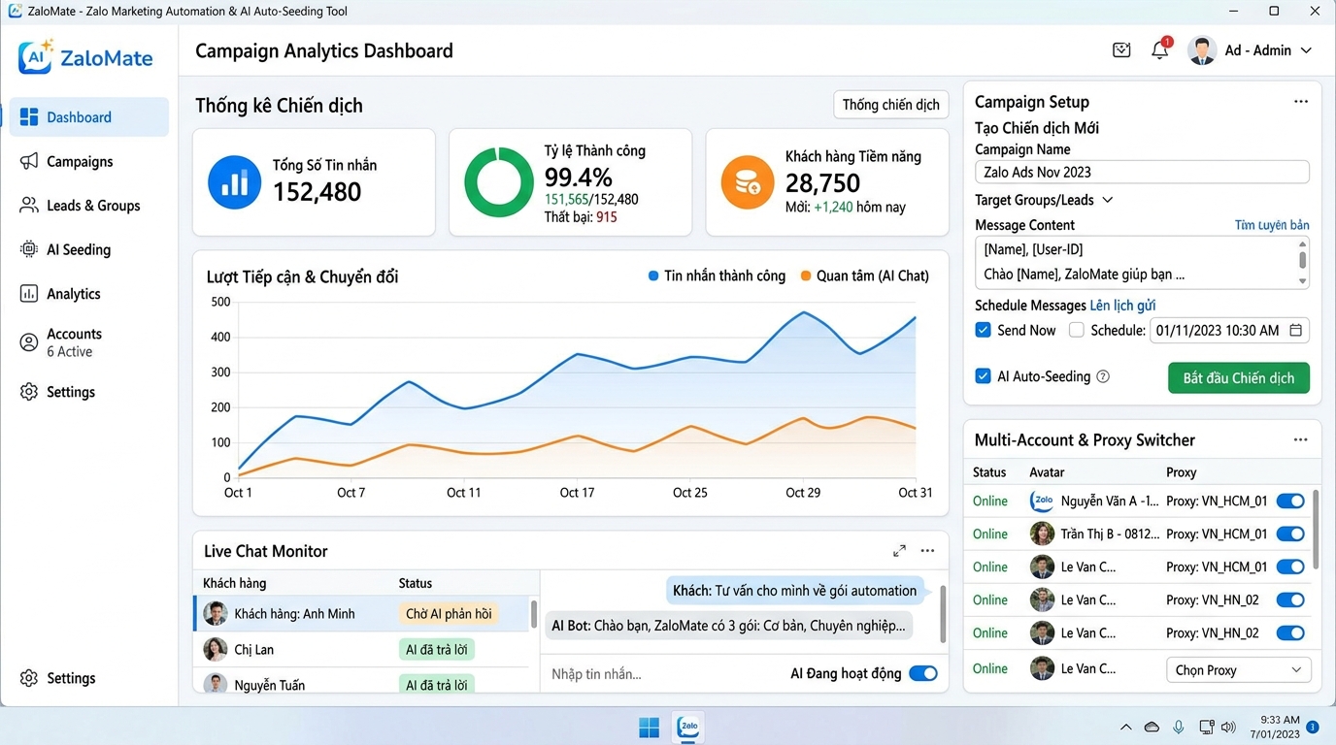
Task: Open the Ad - Admin account dropdown chevron
Action: pyautogui.click(x=1306, y=50)
